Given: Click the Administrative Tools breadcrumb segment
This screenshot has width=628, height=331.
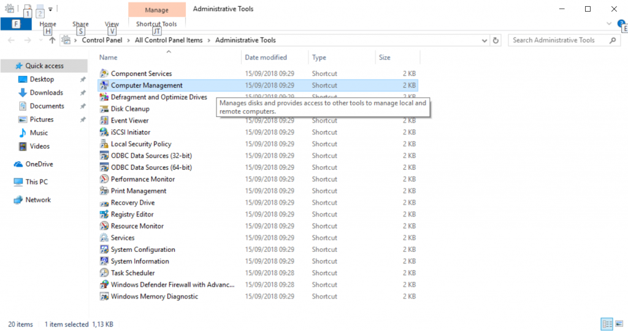Looking at the screenshot, I should coord(245,40).
